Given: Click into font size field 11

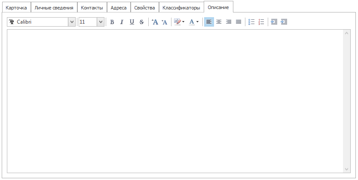Looking at the screenshot, I should [x=88, y=22].
